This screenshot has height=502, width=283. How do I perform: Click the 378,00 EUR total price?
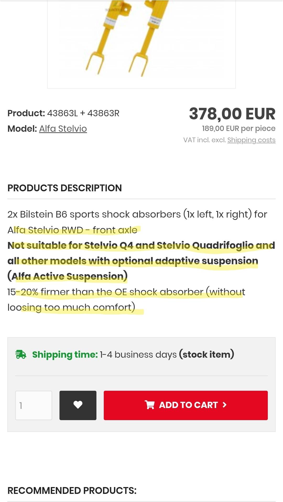coord(232,114)
